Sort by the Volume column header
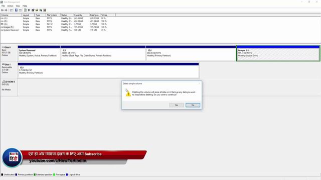The height and width of the screenshot is (180, 321). click(11, 15)
